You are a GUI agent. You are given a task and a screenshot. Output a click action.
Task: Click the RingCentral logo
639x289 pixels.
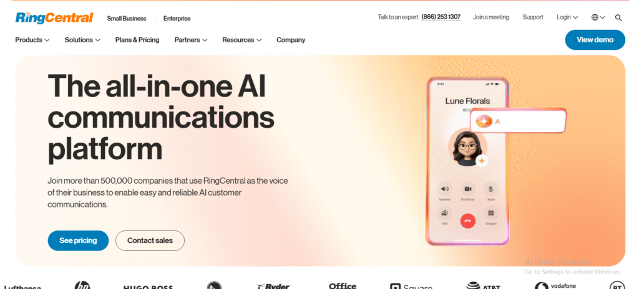[54, 18]
